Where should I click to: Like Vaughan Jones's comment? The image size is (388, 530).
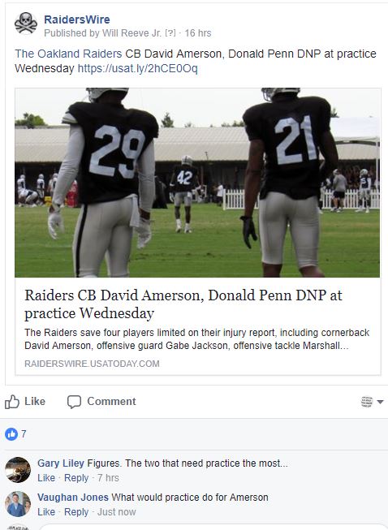coord(46,512)
